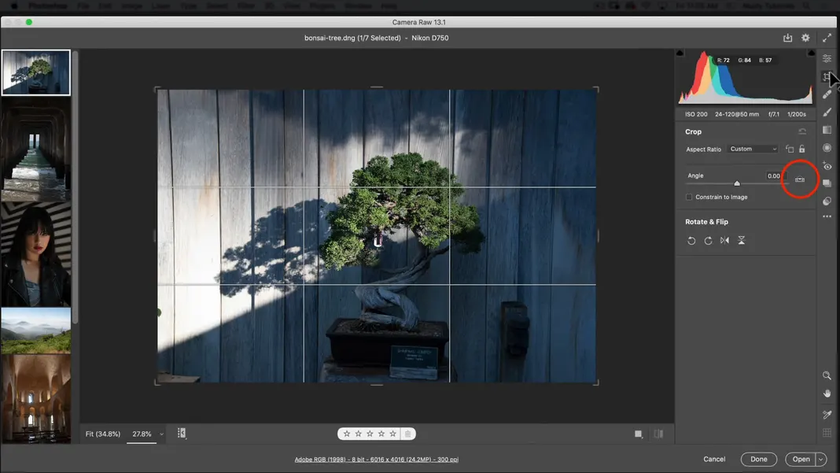Screen dimensions: 840x473
Task: Activate the Straighten level tool
Action: pos(799,179)
